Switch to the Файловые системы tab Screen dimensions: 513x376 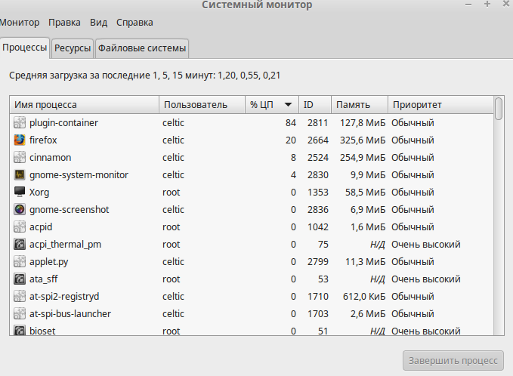point(141,48)
